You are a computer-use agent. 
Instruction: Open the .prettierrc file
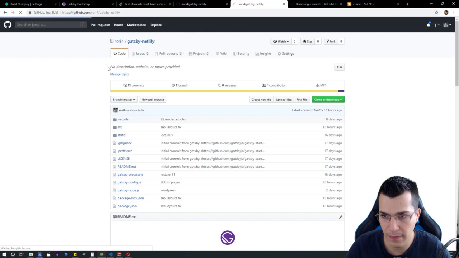tap(124, 151)
